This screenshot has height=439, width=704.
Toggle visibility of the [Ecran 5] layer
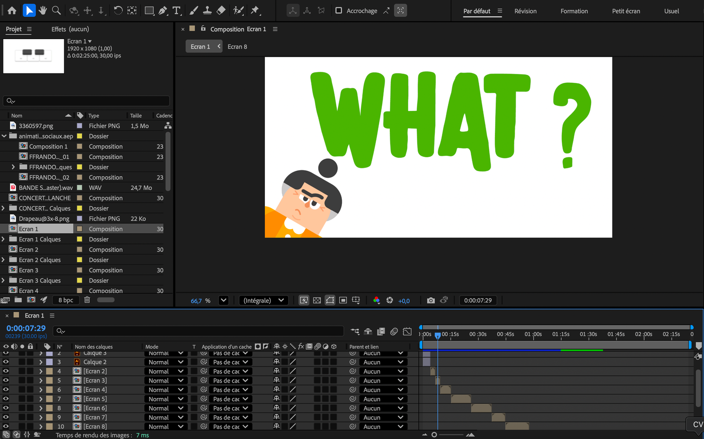tap(6, 399)
